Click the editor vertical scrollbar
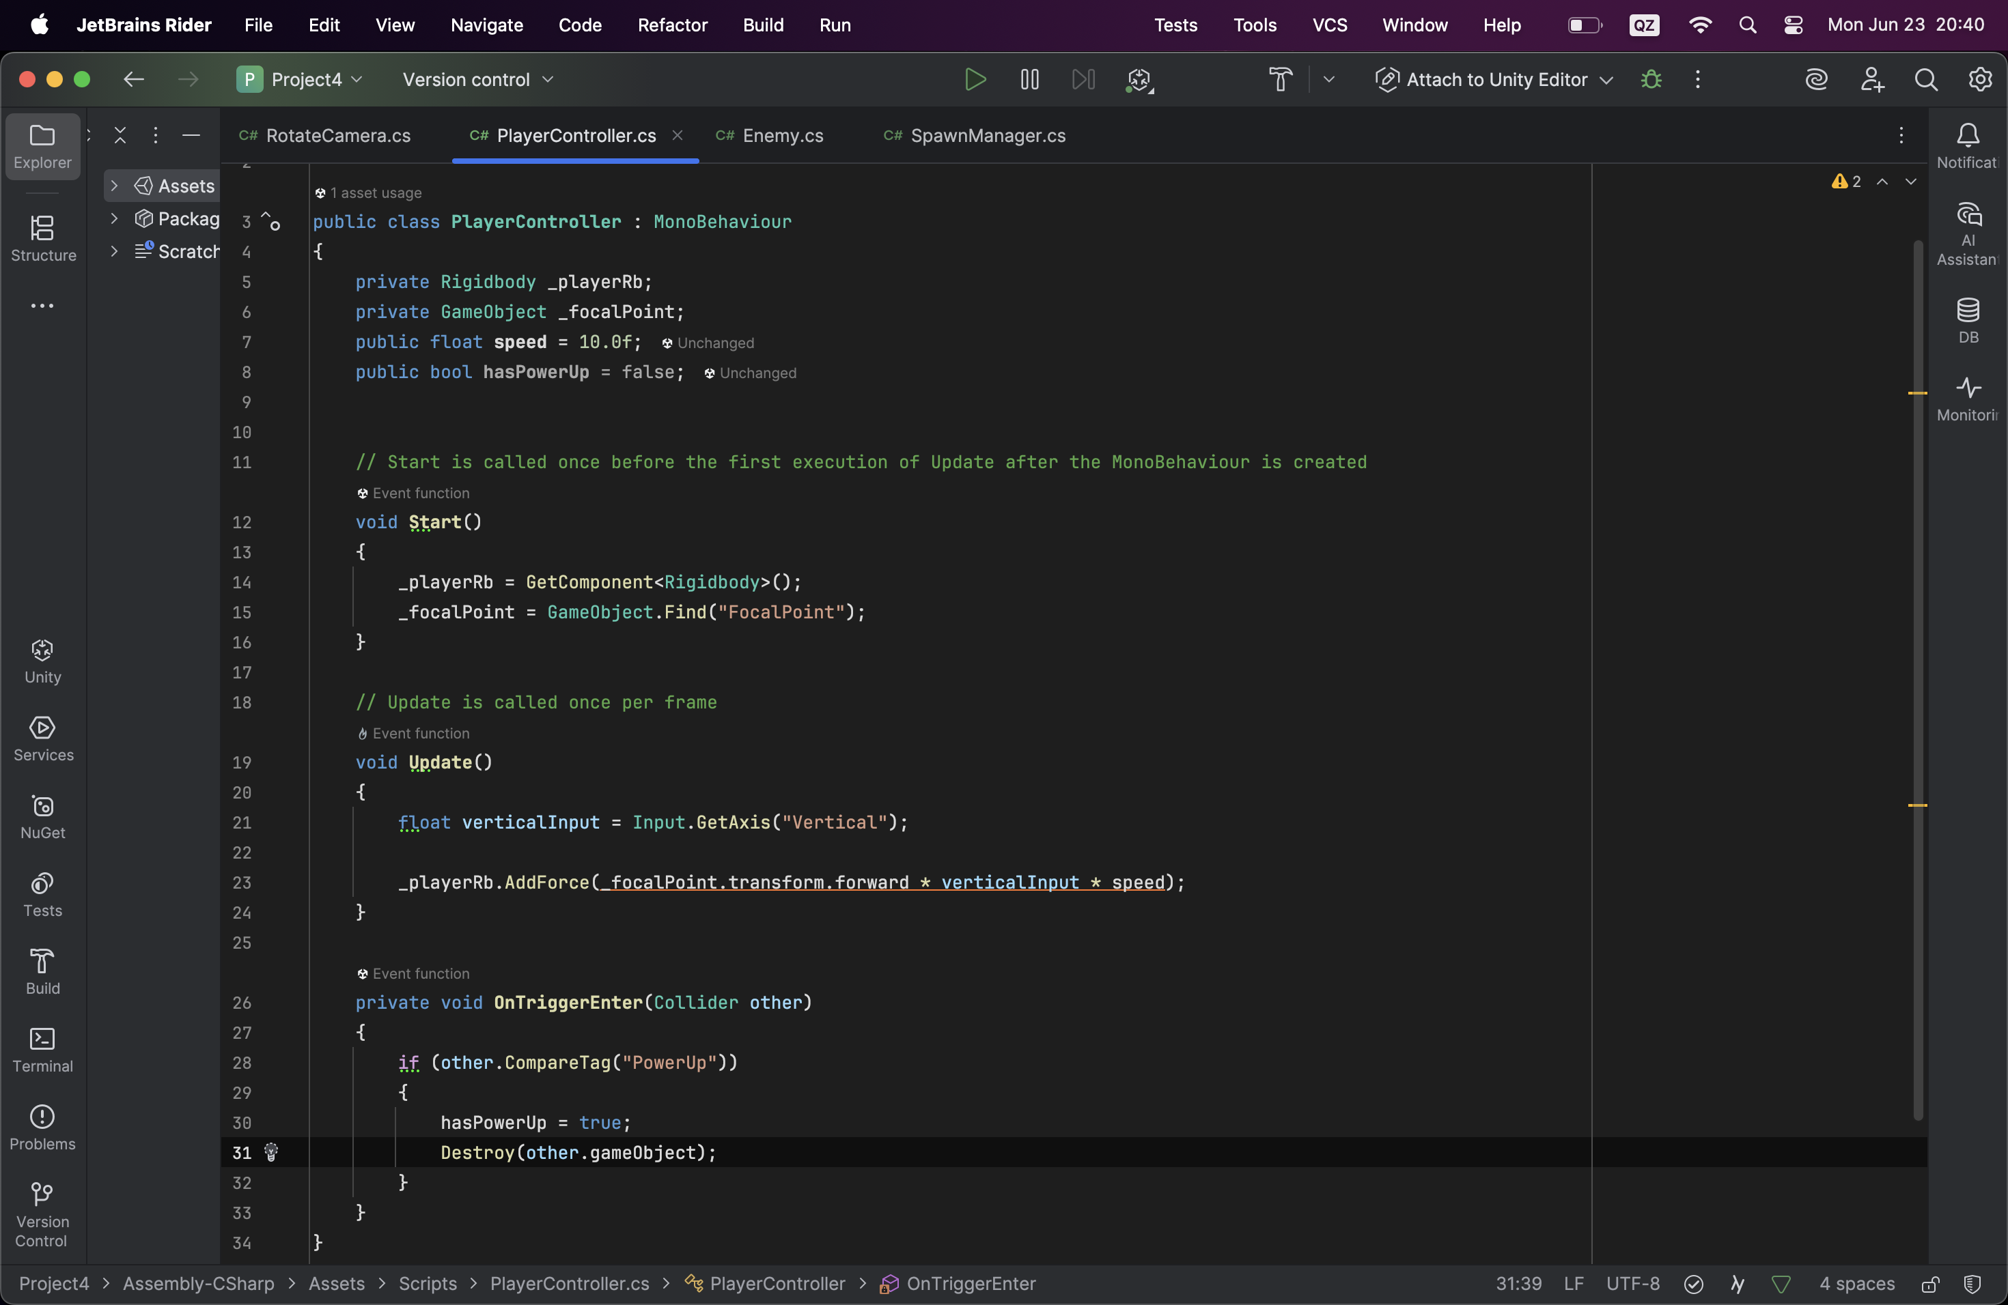This screenshot has width=2008, height=1305. [x=1918, y=680]
